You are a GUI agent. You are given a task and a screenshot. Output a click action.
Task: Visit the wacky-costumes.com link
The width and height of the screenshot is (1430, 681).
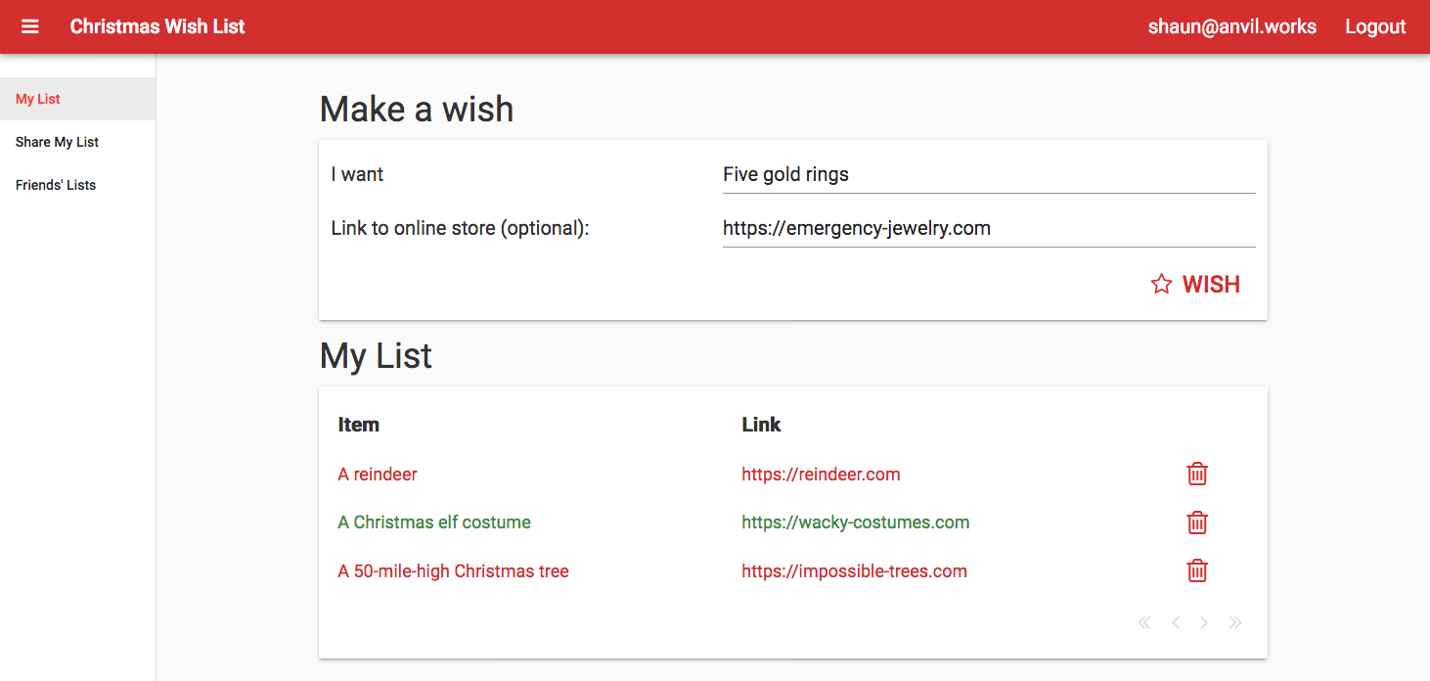855,522
